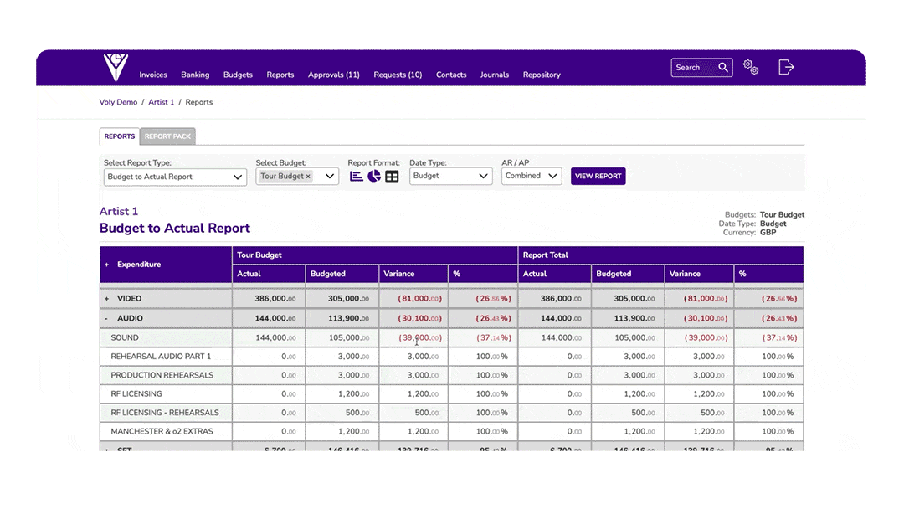This screenshot has height=509, width=904.
Task: Open Select Report Type dropdown
Action: click(x=175, y=177)
